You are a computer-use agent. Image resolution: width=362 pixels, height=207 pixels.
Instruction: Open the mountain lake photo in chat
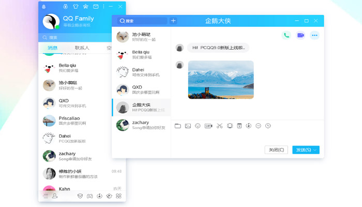coord(221,80)
